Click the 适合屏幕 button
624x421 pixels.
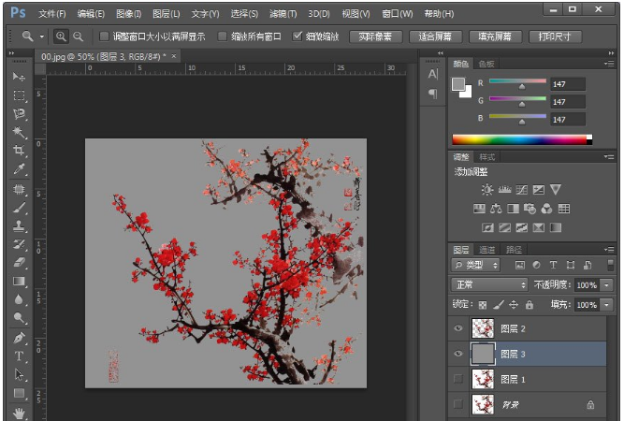435,36
